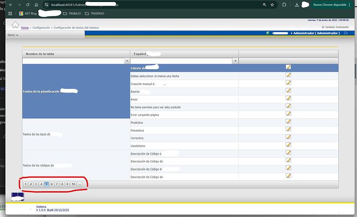357x217 pixels.
Task: Edit the 'Debes seleccionar al menos una fecha' text
Action: 289,75
